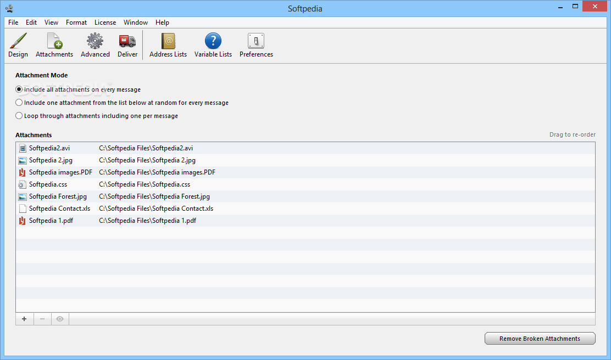Select the Softpedia.css file name
The height and width of the screenshot is (360, 611).
click(48, 184)
